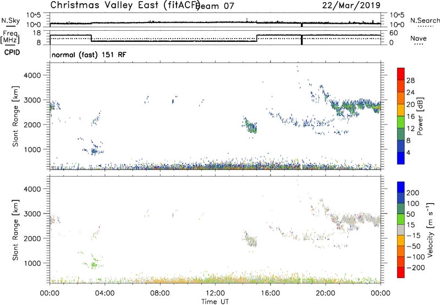Click Velocity colorbar red segment below -200
Viewport: 440px width, 305px height.
pyautogui.click(x=401, y=273)
